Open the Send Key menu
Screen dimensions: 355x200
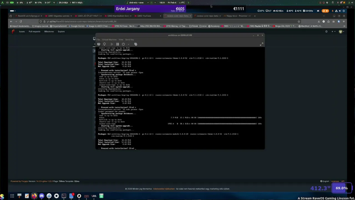pyautogui.click(x=130, y=40)
